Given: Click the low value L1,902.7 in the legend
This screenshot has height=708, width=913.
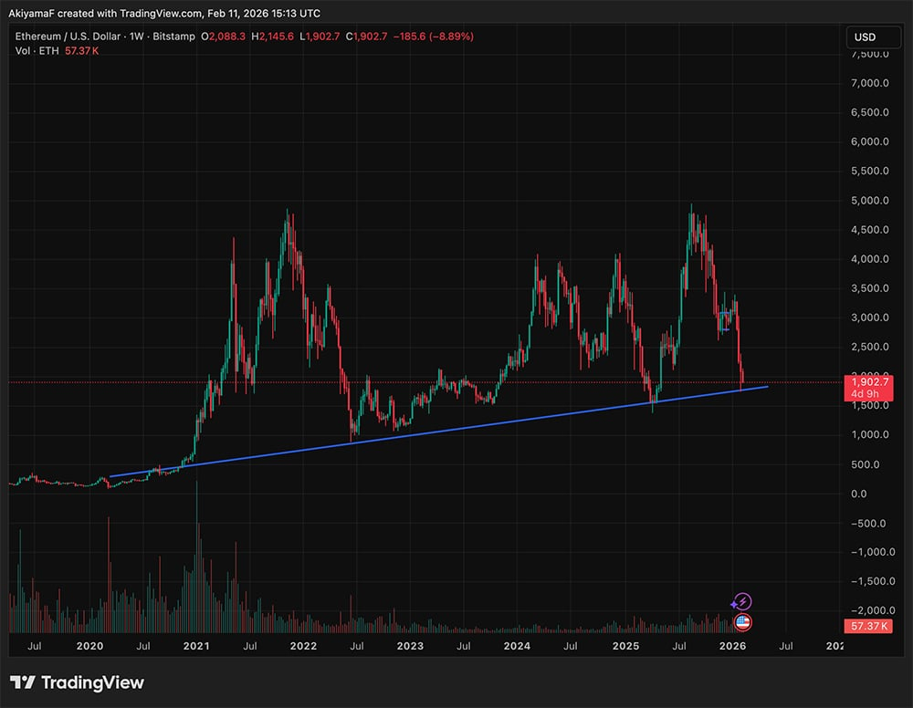Looking at the screenshot, I should 320,36.
